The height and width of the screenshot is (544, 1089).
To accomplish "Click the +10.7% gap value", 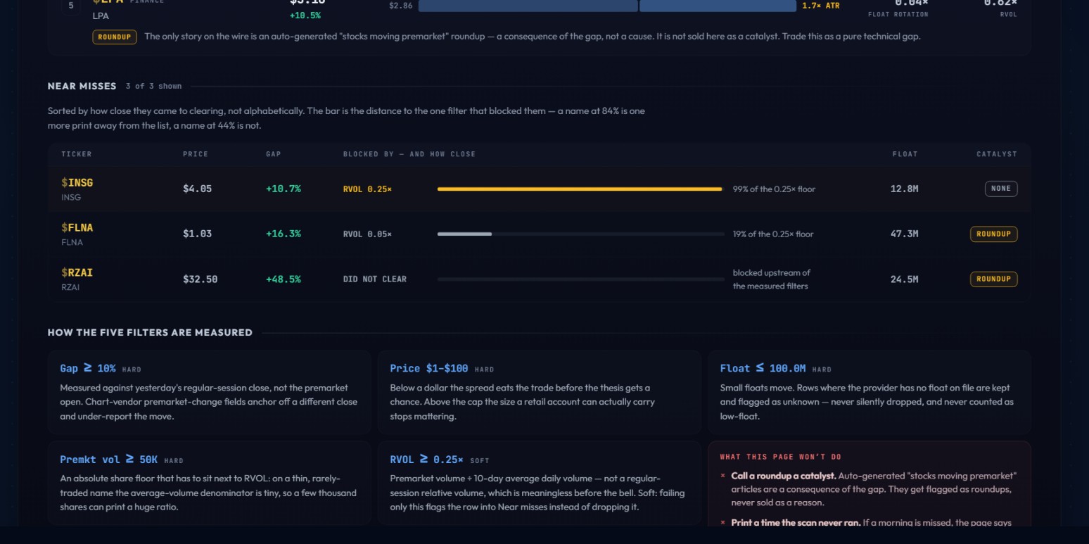I will tap(283, 189).
